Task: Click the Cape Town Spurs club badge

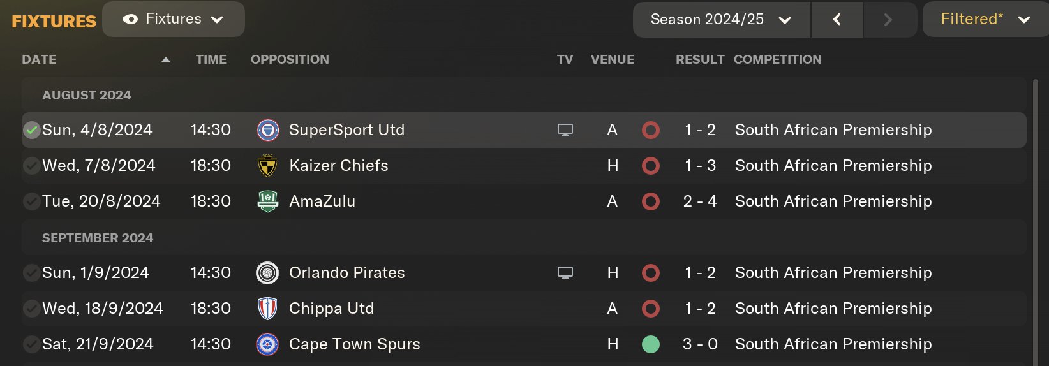Action: click(267, 344)
